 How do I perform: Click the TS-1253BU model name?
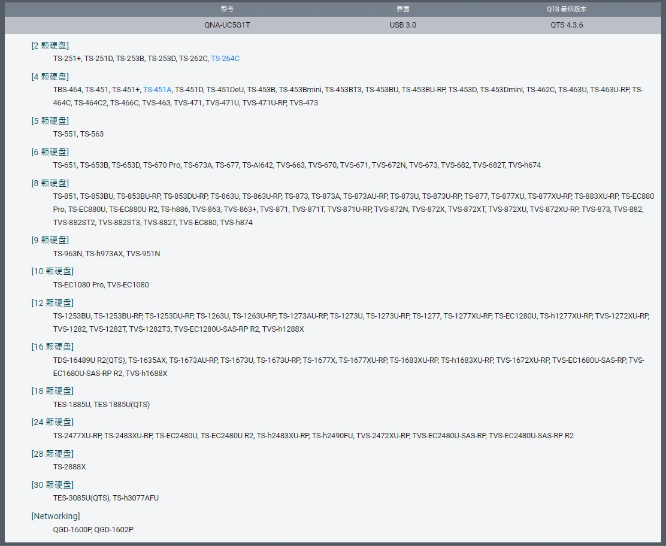[x=72, y=316]
